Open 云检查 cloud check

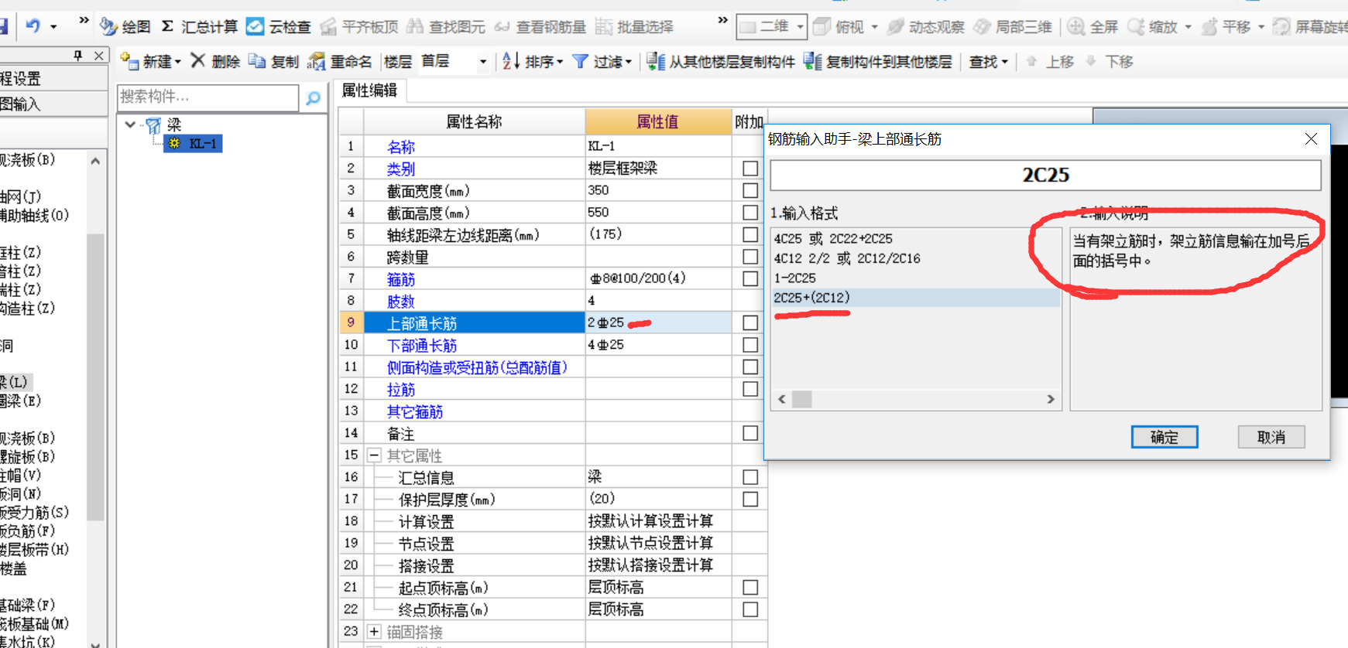(278, 26)
